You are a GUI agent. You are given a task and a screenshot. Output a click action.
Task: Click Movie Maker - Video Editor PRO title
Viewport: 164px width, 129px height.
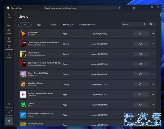click(x=41, y=114)
